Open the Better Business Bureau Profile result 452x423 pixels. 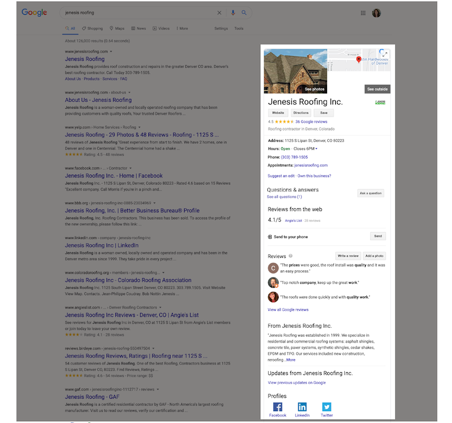[x=133, y=211]
